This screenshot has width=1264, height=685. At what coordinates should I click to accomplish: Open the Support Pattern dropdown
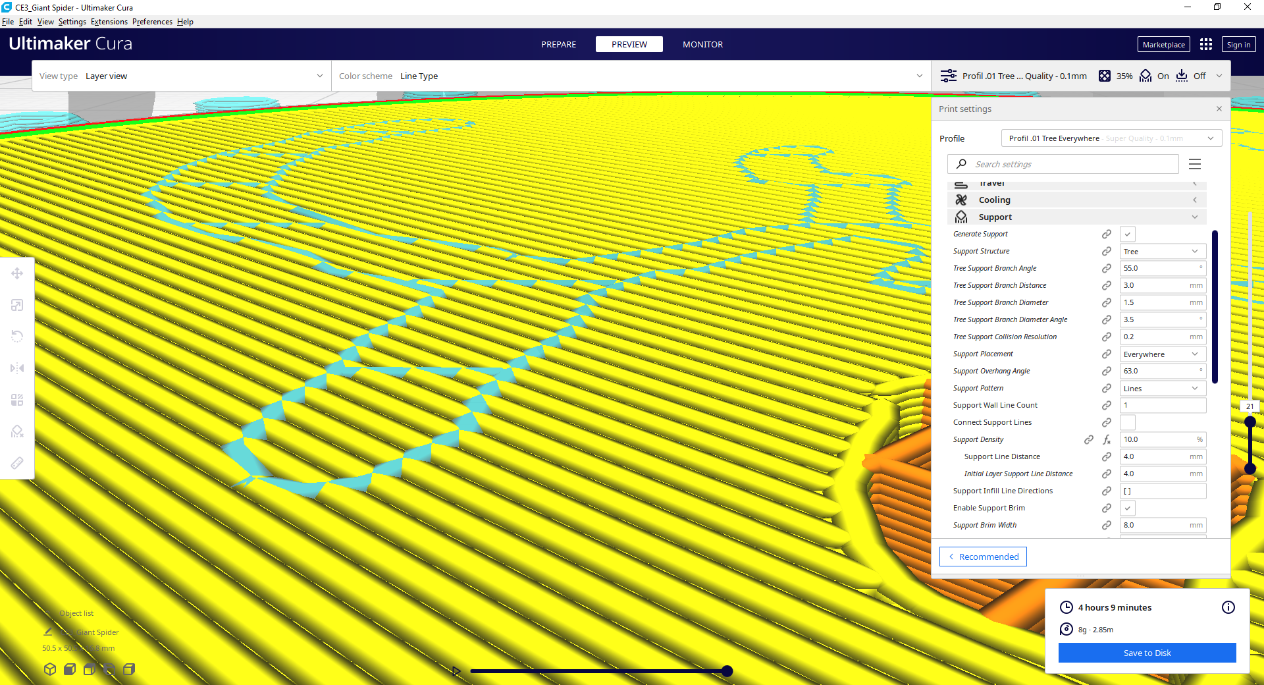click(x=1163, y=389)
